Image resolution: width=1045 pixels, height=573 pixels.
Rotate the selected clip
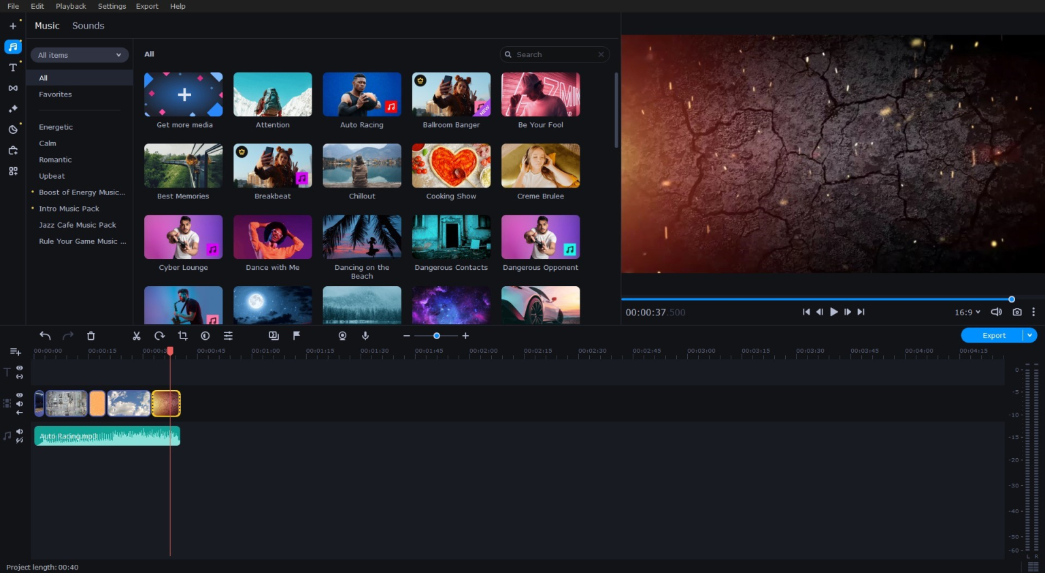(x=159, y=335)
